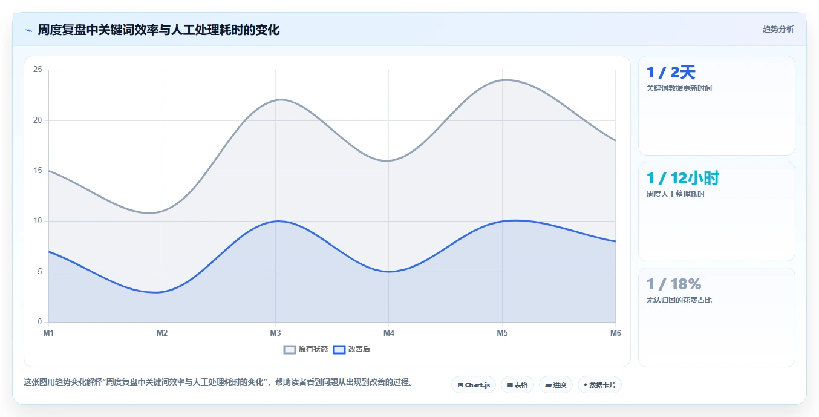The height and width of the screenshot is (417, 819).
Task: Click the M1 x-axis label
Action: tap(48, 333)
